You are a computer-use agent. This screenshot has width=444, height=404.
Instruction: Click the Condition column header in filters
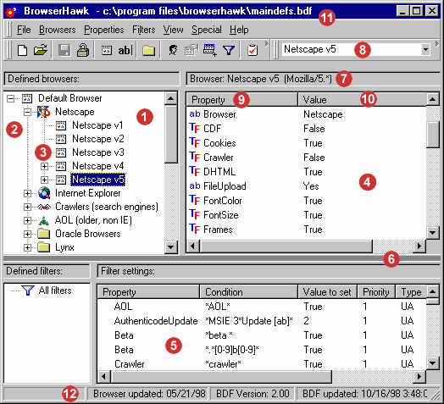pyautogui.click(x=249, y=292)
